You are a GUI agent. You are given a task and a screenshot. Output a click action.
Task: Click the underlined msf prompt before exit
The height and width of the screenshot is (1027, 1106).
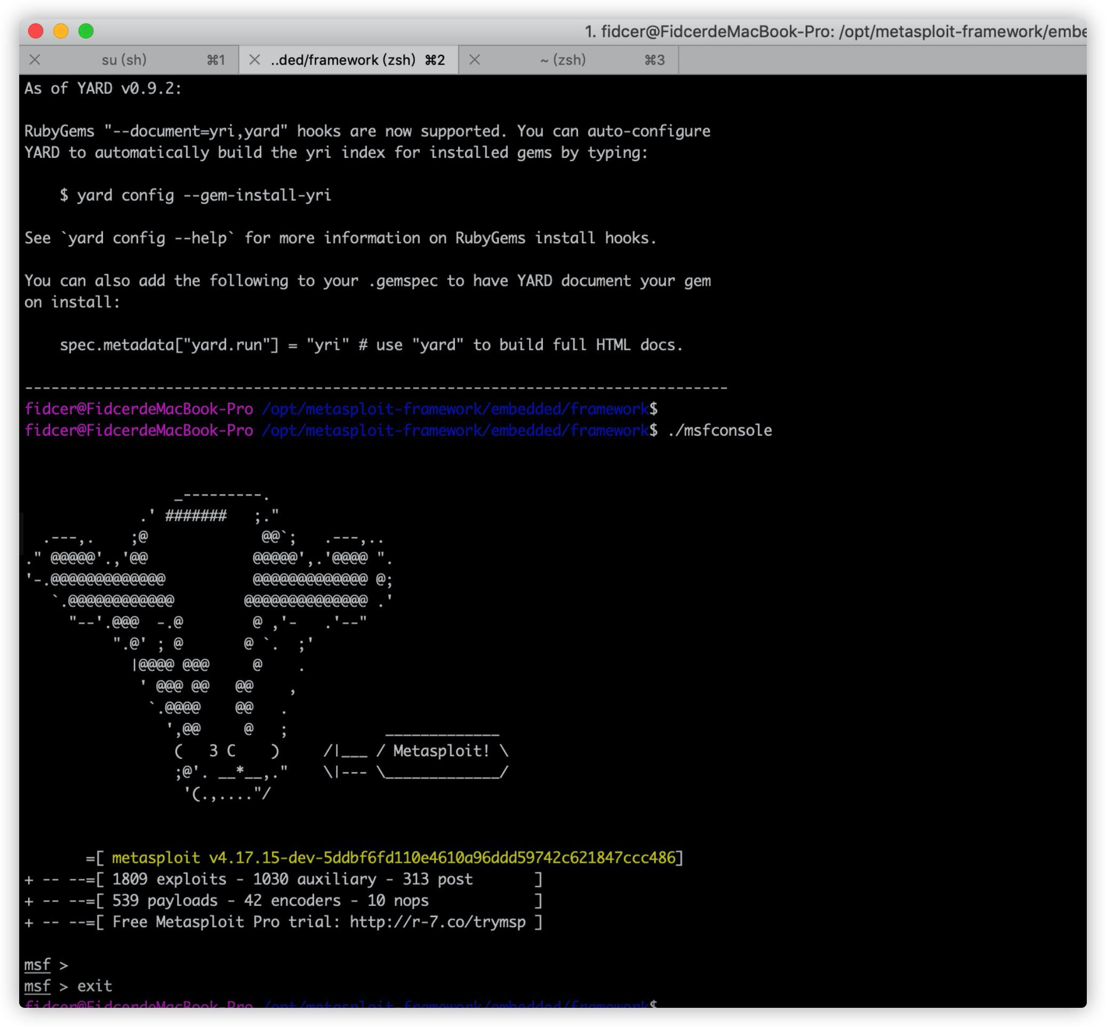(37, 986)
